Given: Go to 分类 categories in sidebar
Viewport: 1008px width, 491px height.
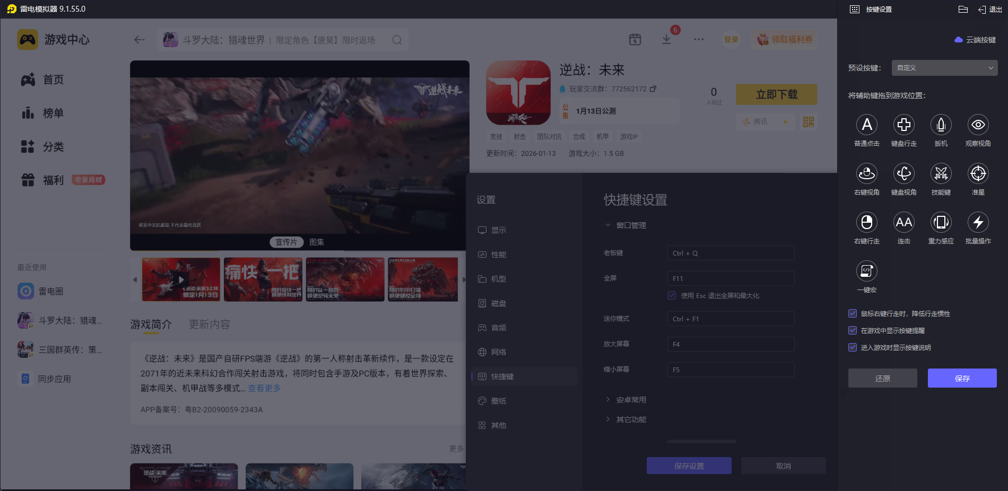Looking at the screenshot, I should tap(42, 146).
